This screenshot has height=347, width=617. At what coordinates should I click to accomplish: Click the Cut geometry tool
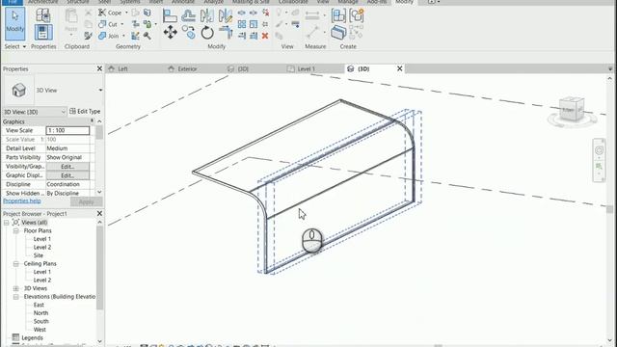108,24
